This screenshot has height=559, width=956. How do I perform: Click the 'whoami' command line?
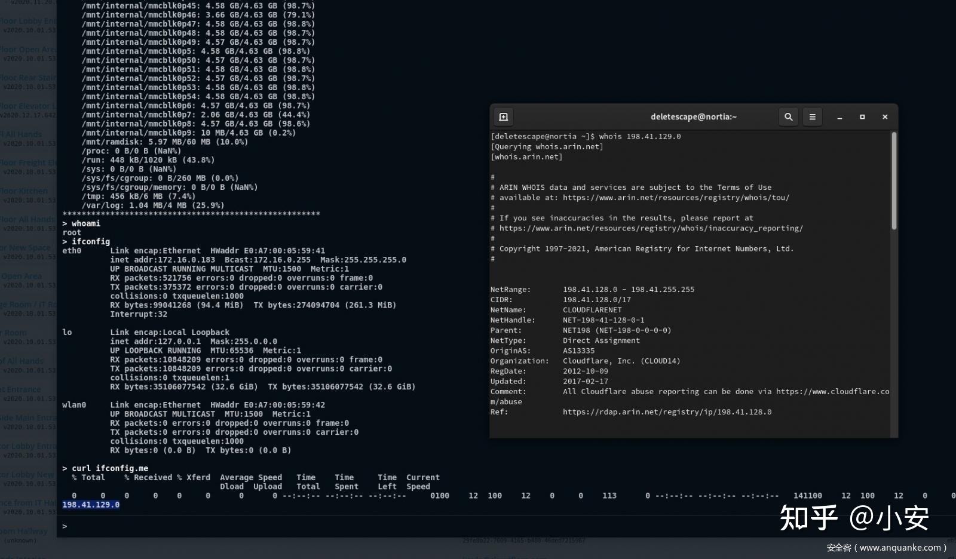pos(81,223)
